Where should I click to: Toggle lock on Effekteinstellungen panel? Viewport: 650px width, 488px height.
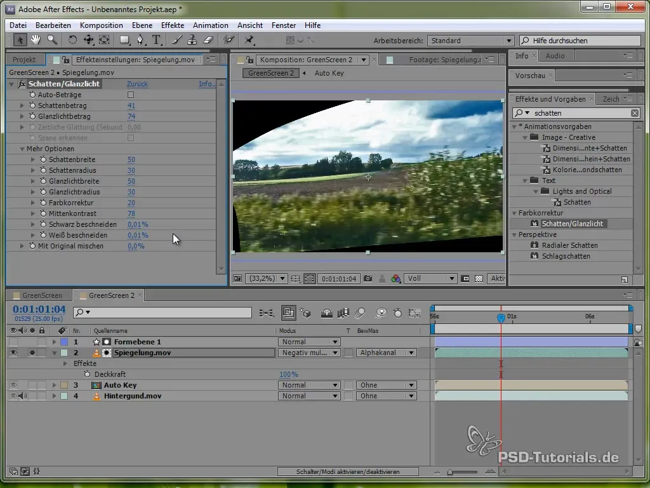(x=65, y=60)
